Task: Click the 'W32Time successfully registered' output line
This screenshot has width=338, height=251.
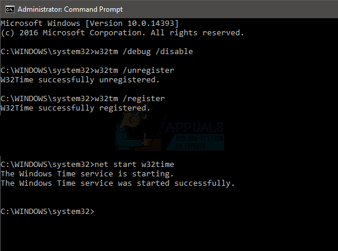Action: coord(76,108)
